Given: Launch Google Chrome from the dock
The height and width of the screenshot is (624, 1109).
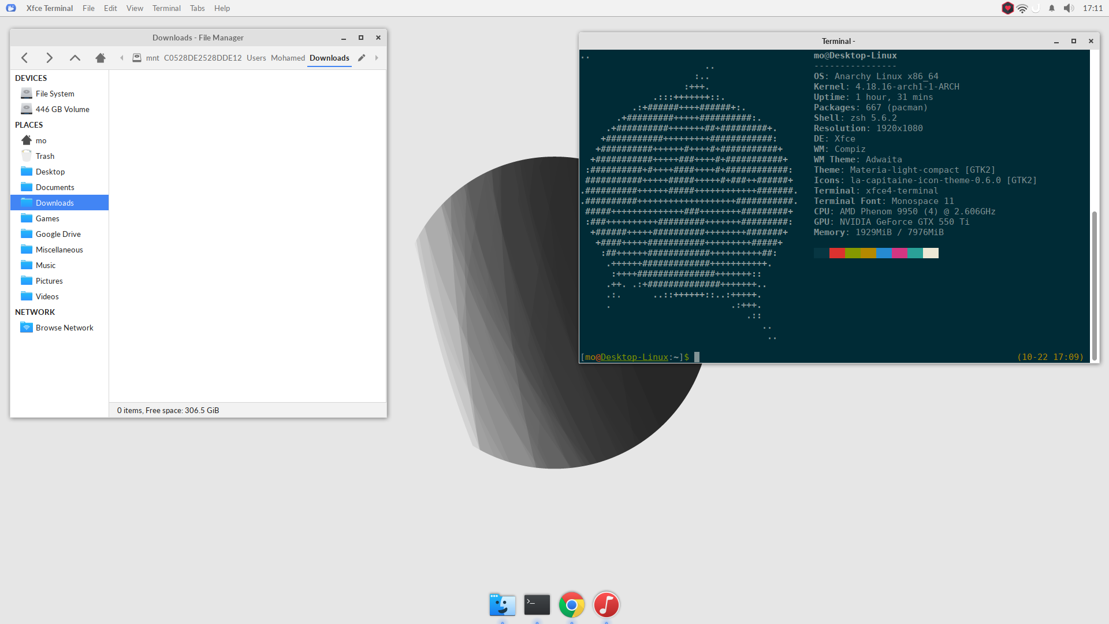Looking at the screenshot, I should 572,605.
